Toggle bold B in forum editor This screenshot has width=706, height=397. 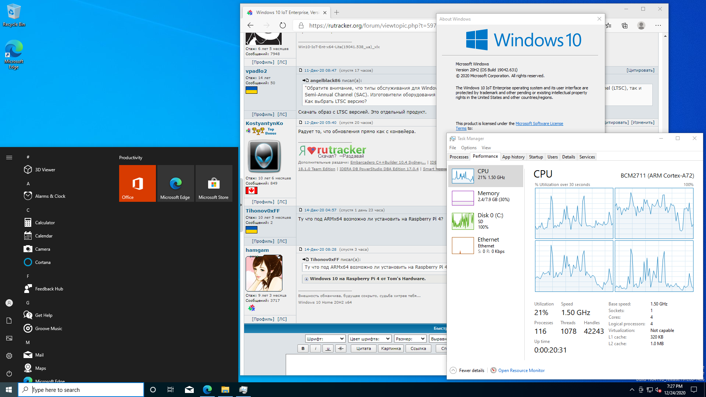[x=303, y=348]
